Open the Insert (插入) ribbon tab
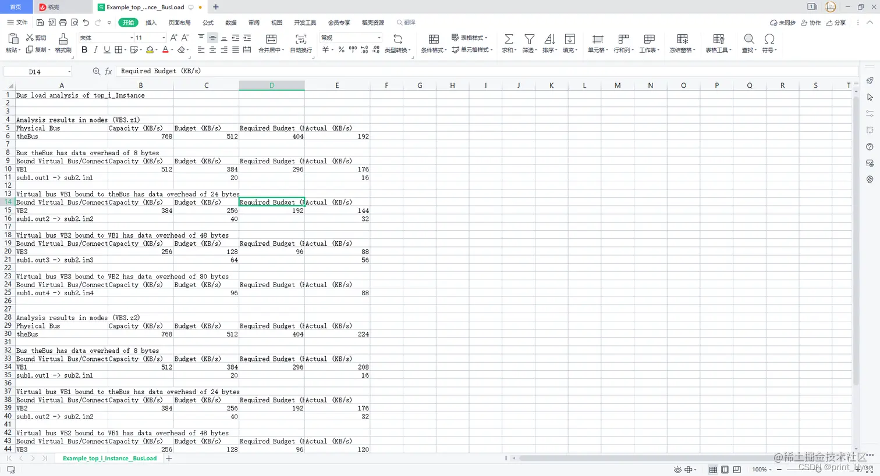This screenshot has width=880, height=476. point(151,23)
